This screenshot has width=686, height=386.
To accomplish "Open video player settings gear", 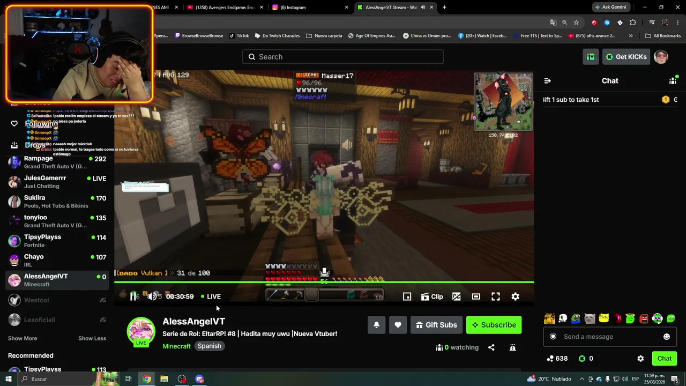I will click(516, 296).
